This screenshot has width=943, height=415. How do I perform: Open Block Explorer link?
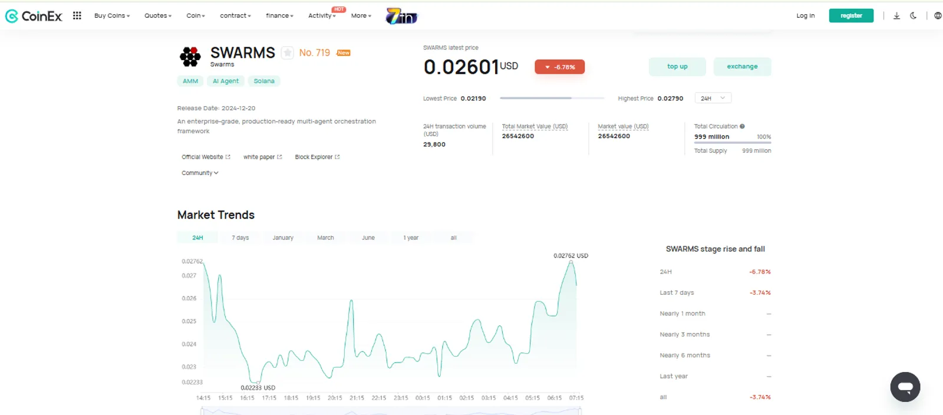(317, 157)
